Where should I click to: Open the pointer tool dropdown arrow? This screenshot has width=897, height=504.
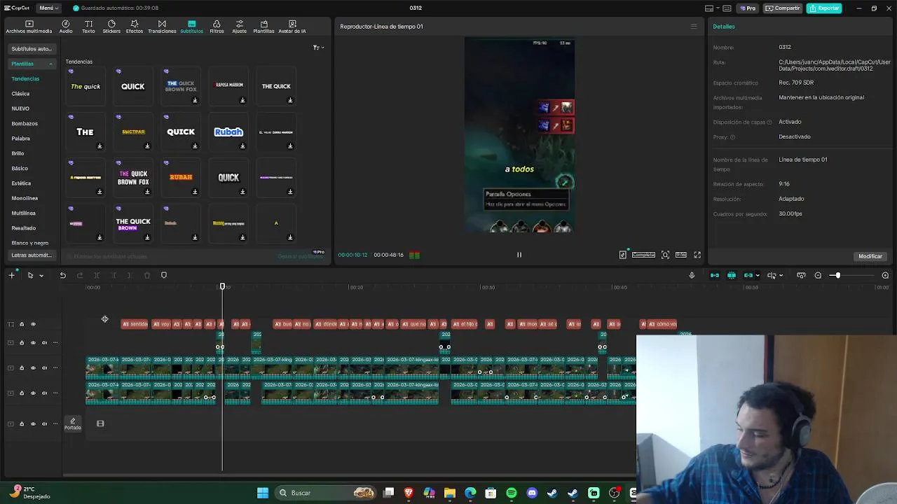pos(41,276)
